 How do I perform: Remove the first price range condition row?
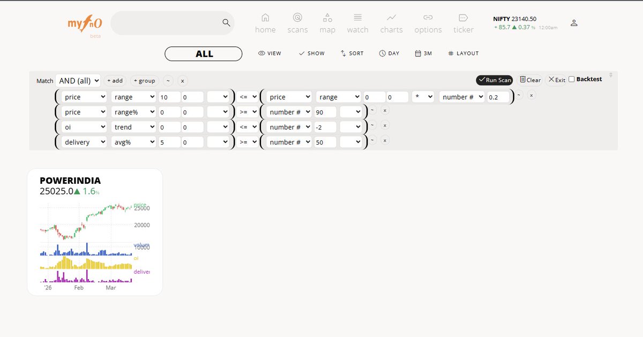point(531,95)
